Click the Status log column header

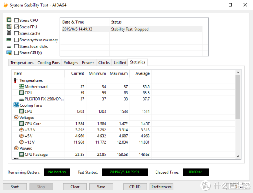tap(156, 22)
